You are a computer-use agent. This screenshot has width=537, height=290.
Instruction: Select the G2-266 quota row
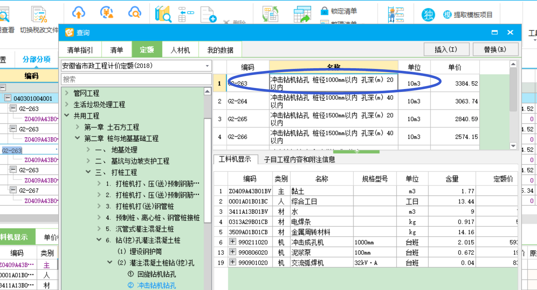pos(346,136)
